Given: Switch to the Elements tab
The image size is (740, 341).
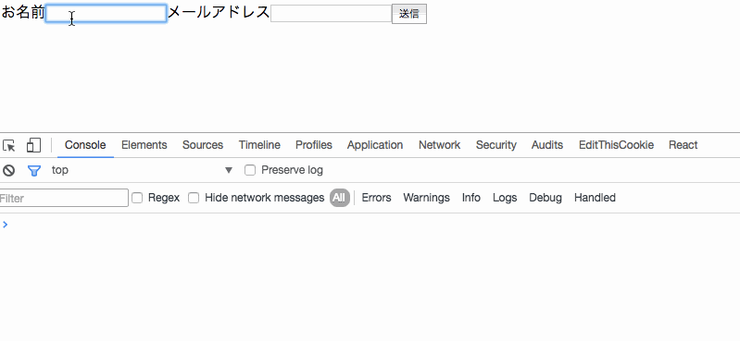Looking at the screenshot, I should pyautogui.click(x=144, y=145).
